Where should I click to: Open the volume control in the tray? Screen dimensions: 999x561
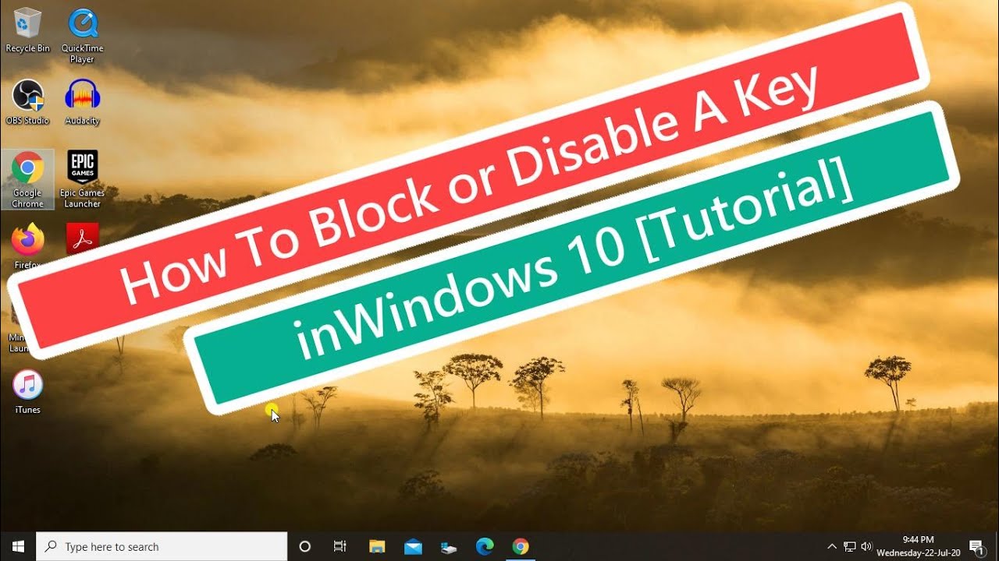point(866,547)
